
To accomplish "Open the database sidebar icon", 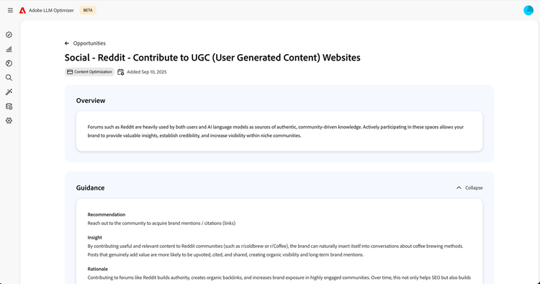I will coord(9,107).
